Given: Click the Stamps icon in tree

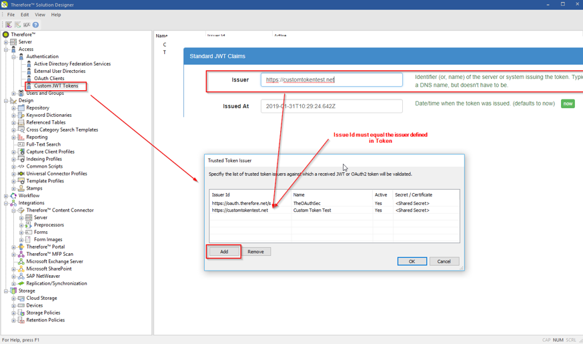Looking at the screenshot, I should pos(21,188).
